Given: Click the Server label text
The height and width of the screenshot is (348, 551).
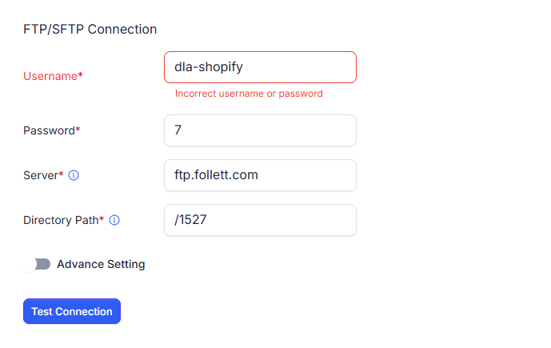Looking at the screenshot, I should (41, 175).
